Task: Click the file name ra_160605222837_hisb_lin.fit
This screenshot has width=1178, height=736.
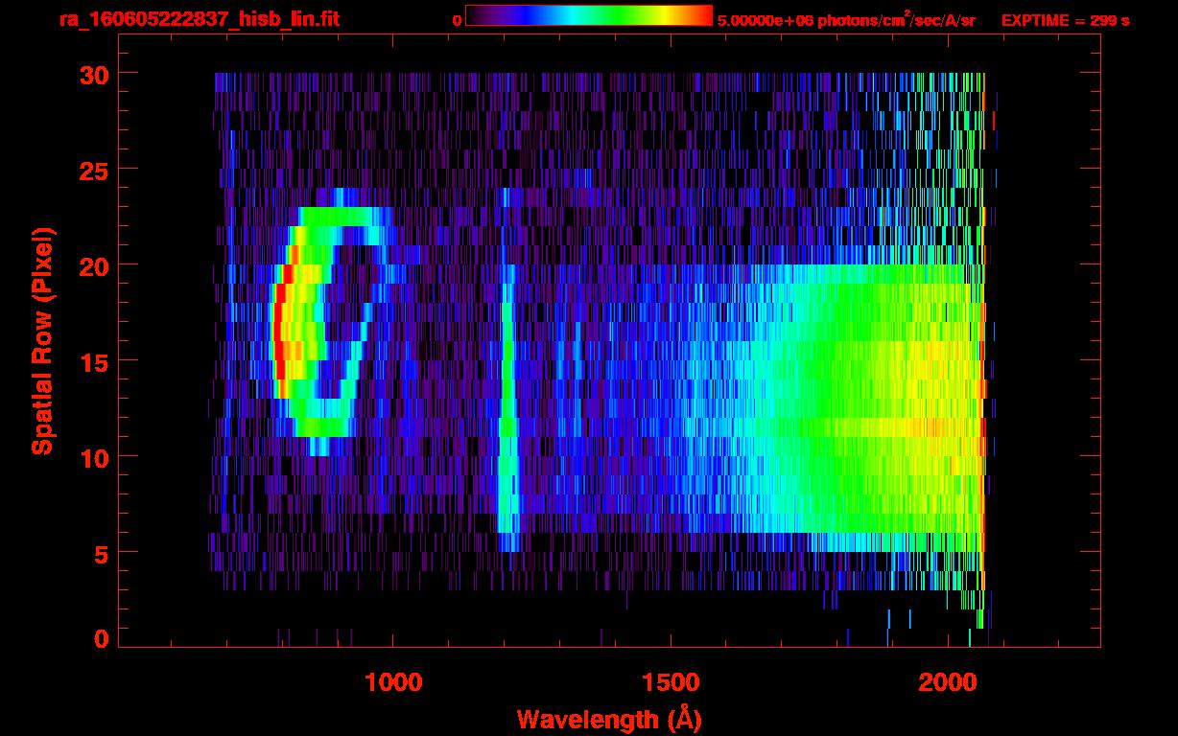Action: coord(199,20)
